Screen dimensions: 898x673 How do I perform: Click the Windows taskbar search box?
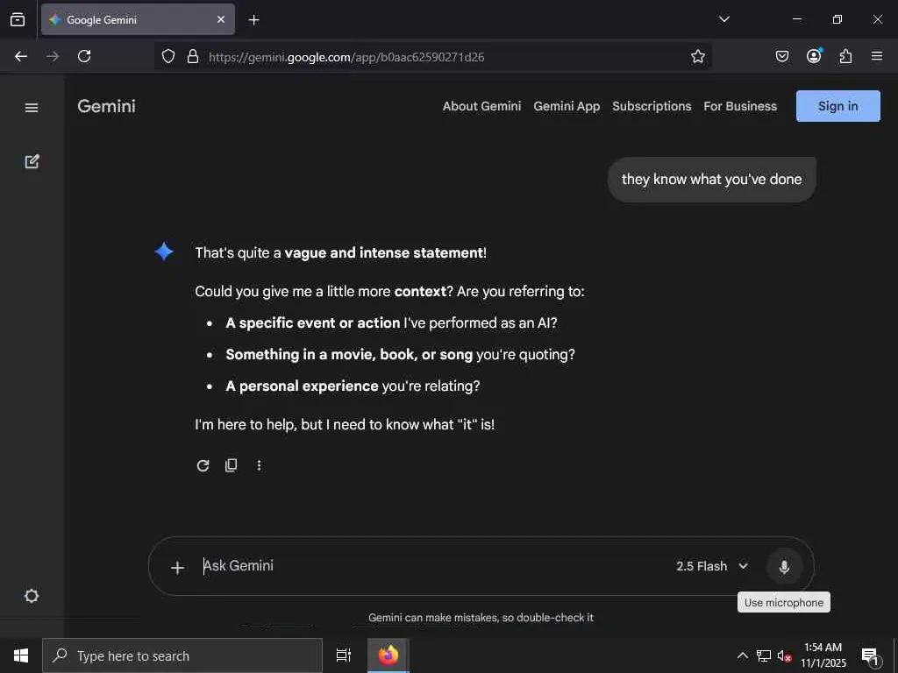(182, 655)
